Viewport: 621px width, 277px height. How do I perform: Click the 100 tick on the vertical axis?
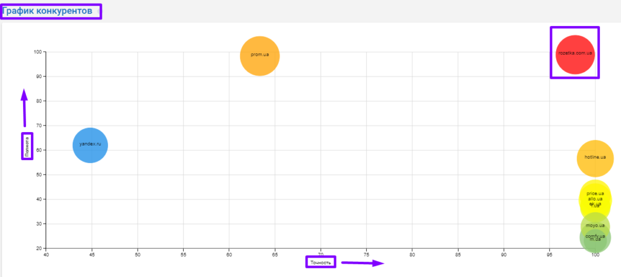click(37, 52)
